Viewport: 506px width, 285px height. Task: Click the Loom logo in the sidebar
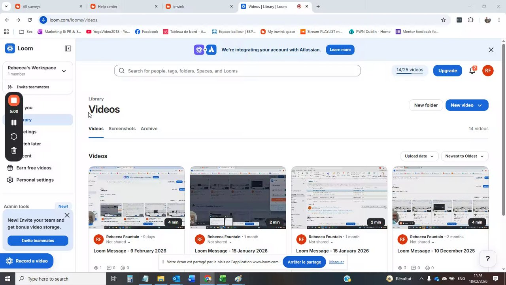[19, 48]
